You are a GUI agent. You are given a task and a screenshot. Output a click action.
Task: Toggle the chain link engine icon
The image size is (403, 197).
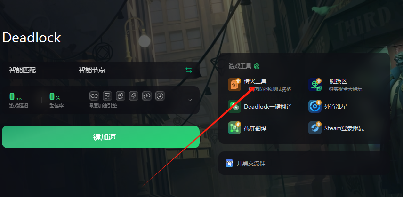click(94, 96)
